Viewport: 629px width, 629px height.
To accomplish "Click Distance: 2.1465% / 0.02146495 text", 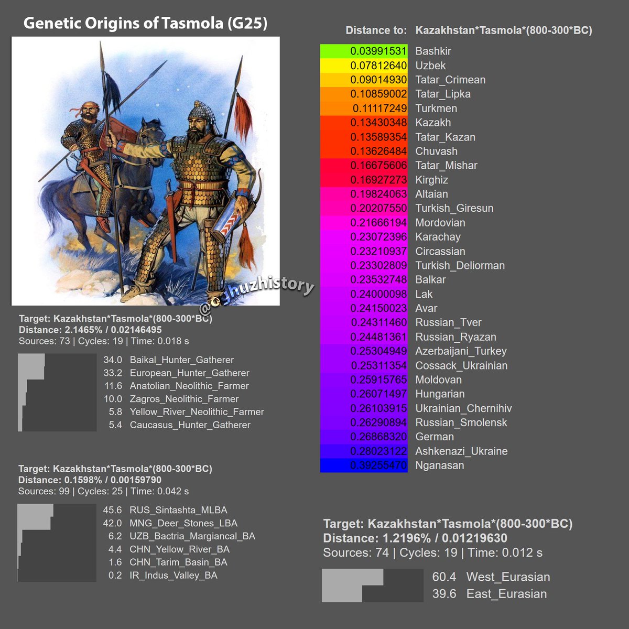I will pyautogui.click(x=90, y=330).
